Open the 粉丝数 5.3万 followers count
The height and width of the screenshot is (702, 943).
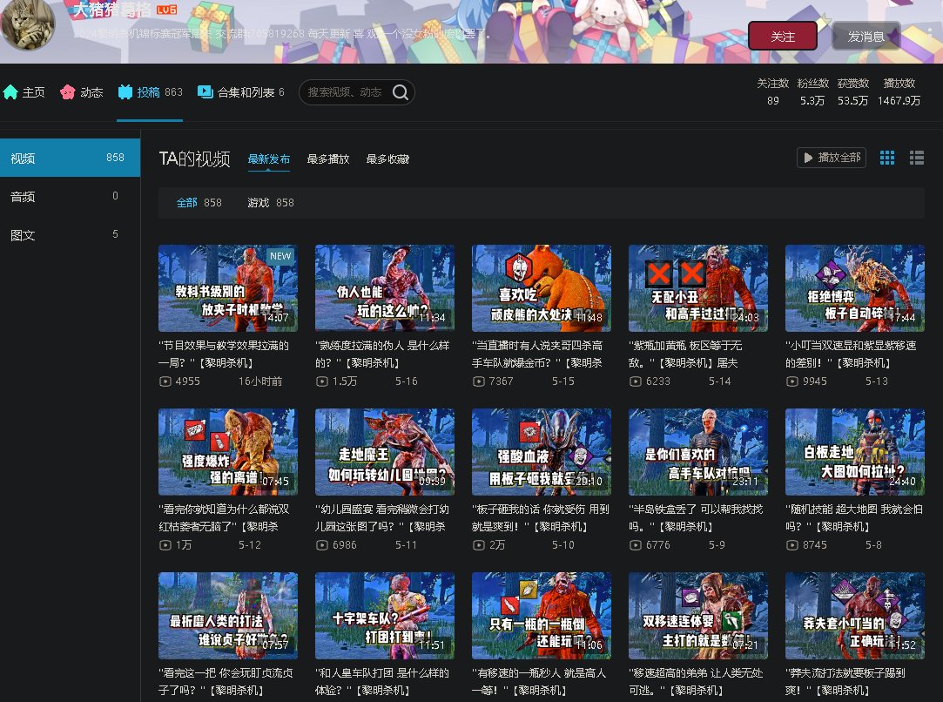click(812, 92)
